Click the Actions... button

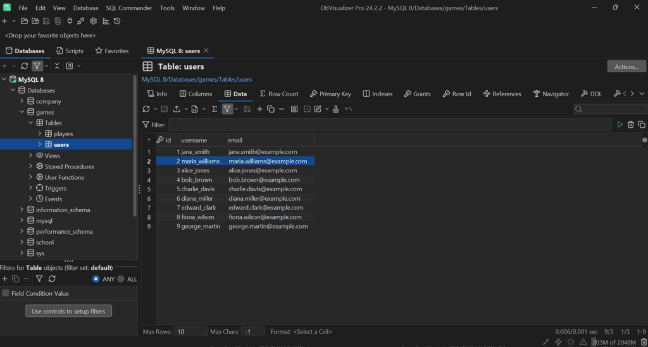(626, 66)
